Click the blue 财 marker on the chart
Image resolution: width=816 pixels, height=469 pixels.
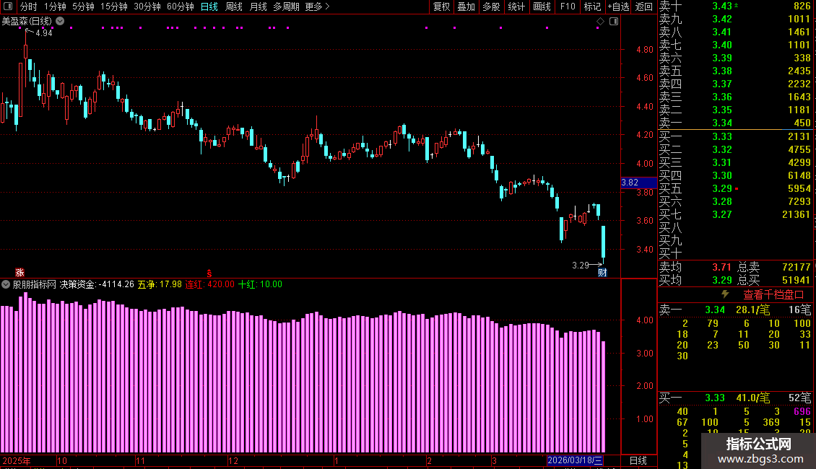tap(603, 273)
